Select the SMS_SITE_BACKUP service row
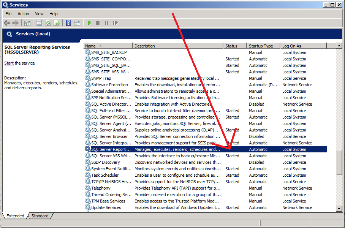This screenshot has width=345, height=228. (x=206, y=52)
